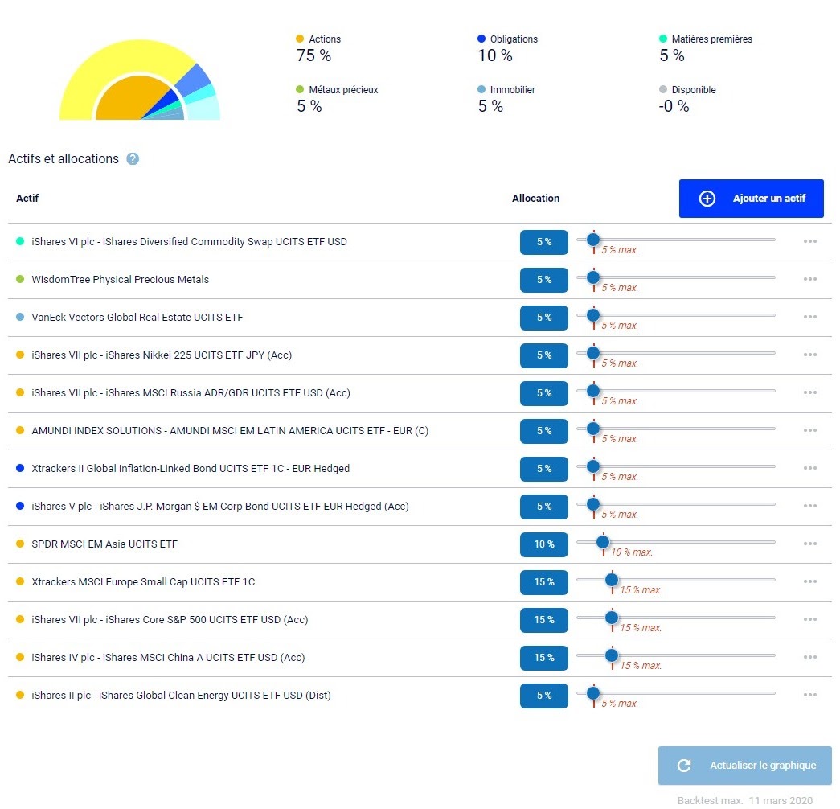840x809 pixels.
Task: Open options menu for iShares Nikkei 225 row
Action: (x=810, y=355)
